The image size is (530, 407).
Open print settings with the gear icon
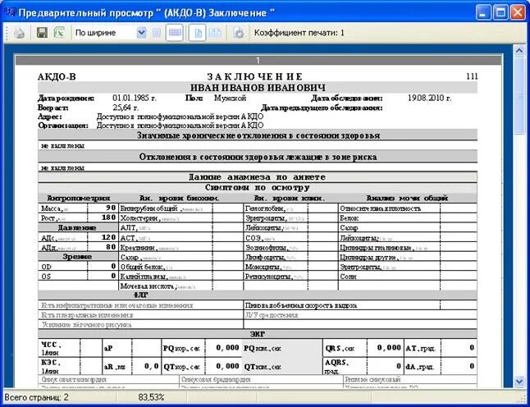[x=239, y=33]
